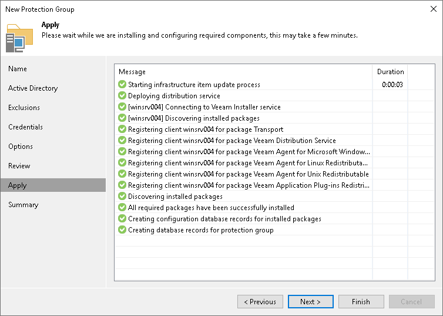The height and width of the screenshot is (316, 443).
Task: Click check icon beside 'Discovering installed packages' without server prefix
Action: 122,196
